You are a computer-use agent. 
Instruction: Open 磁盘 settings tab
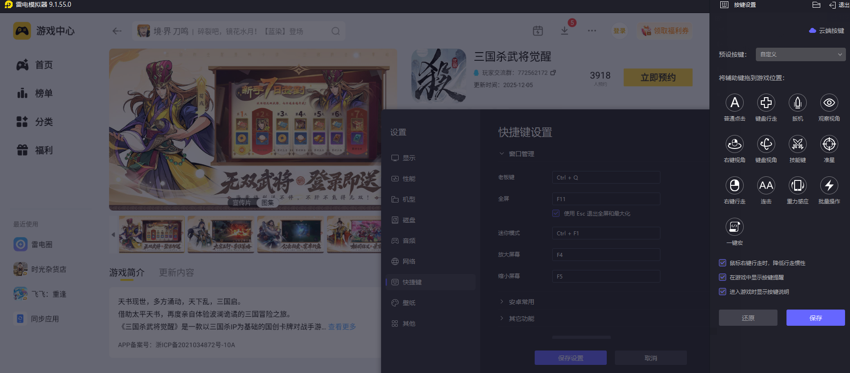point(431,220)
